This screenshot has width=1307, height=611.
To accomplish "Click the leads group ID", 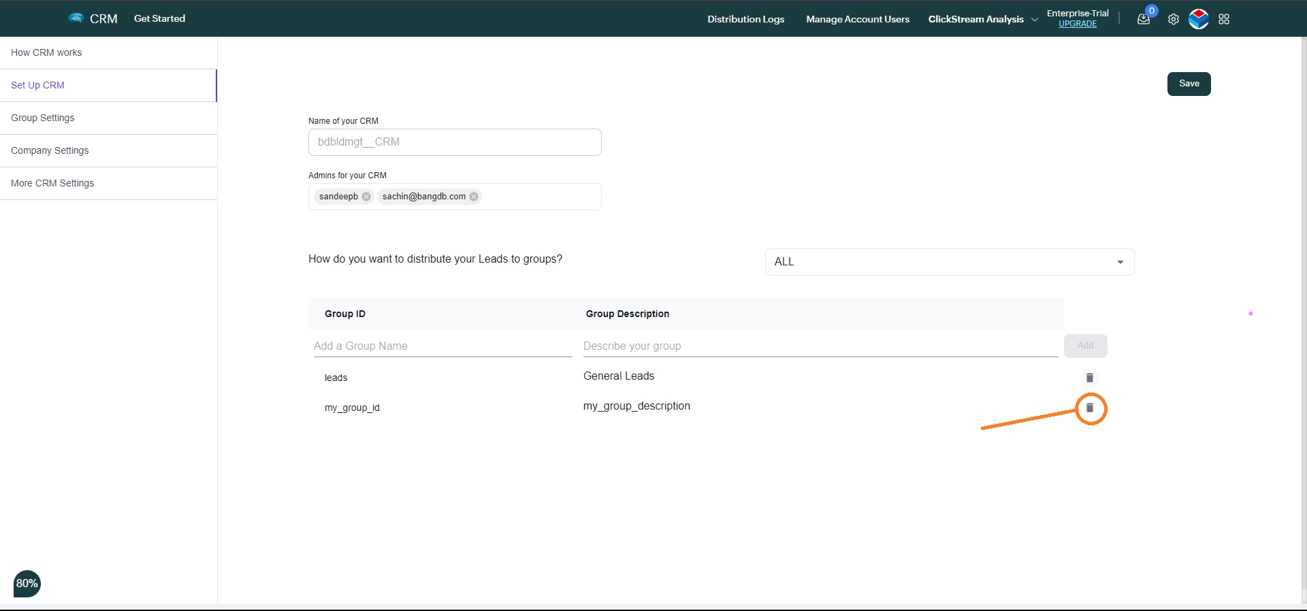I will tap(336, 378).
